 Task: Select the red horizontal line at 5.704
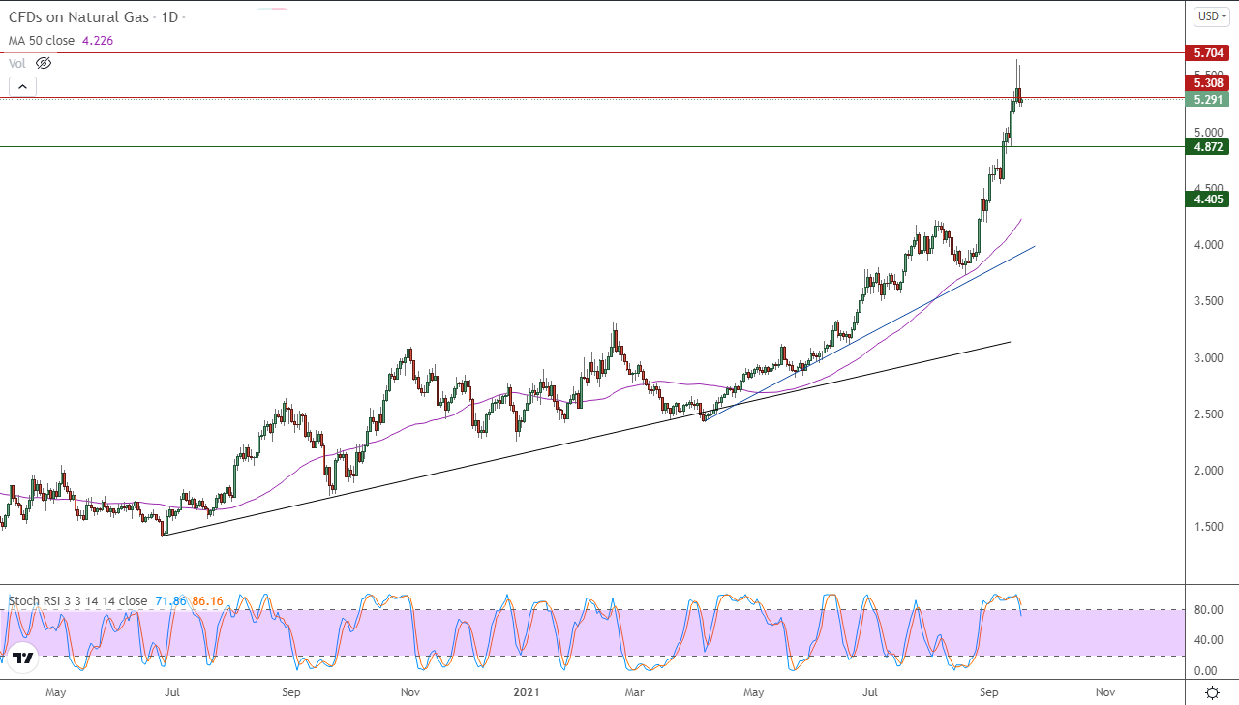[x=592, y=53]
